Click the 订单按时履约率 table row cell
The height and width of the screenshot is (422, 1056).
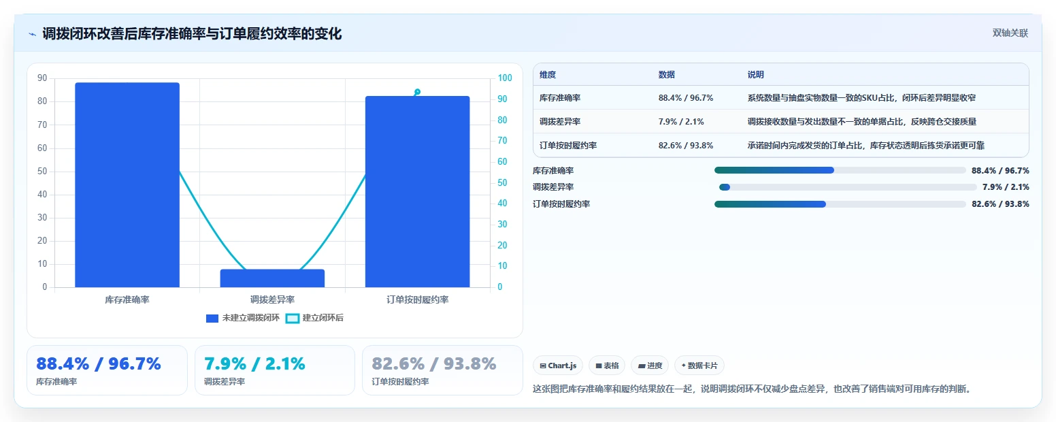point(568,146)
